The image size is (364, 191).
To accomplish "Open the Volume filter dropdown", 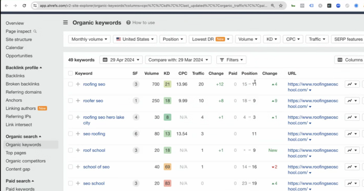I will [x=248, y=39].
